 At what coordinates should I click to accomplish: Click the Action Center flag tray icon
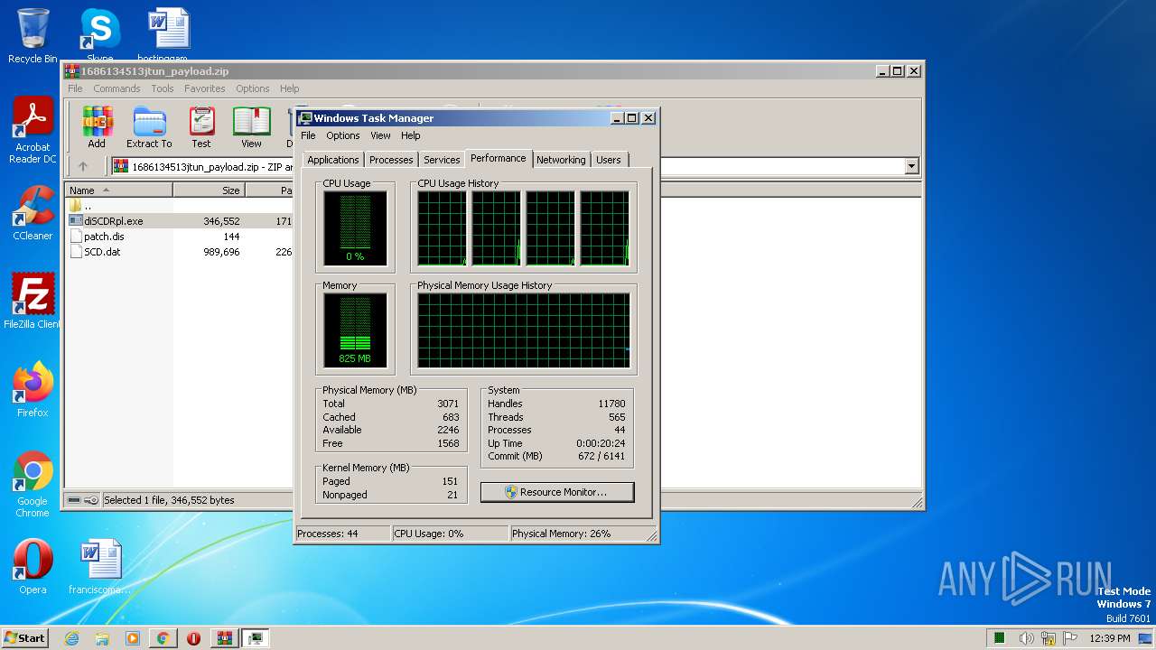pyautogui.click(x=1071, y=638)
